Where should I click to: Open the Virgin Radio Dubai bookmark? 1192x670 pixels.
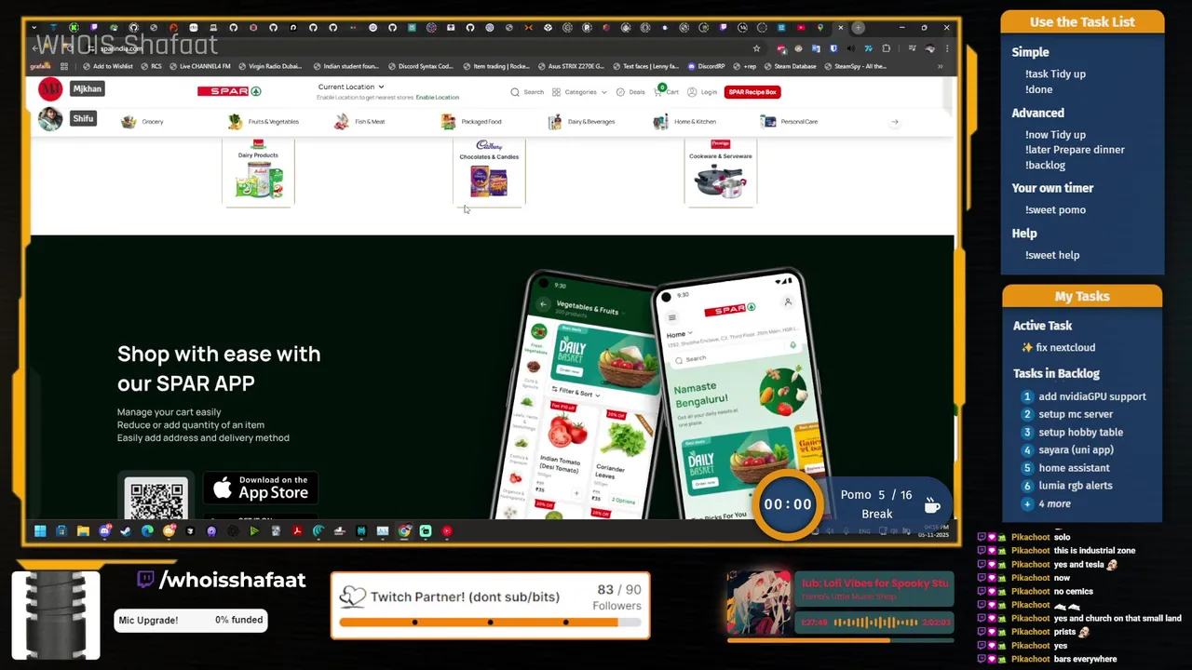coord(269,66)
